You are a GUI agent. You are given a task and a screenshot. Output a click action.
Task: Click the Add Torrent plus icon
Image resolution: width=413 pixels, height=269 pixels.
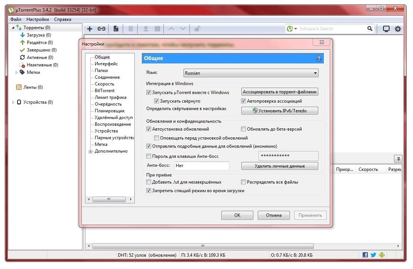[90, 29]
